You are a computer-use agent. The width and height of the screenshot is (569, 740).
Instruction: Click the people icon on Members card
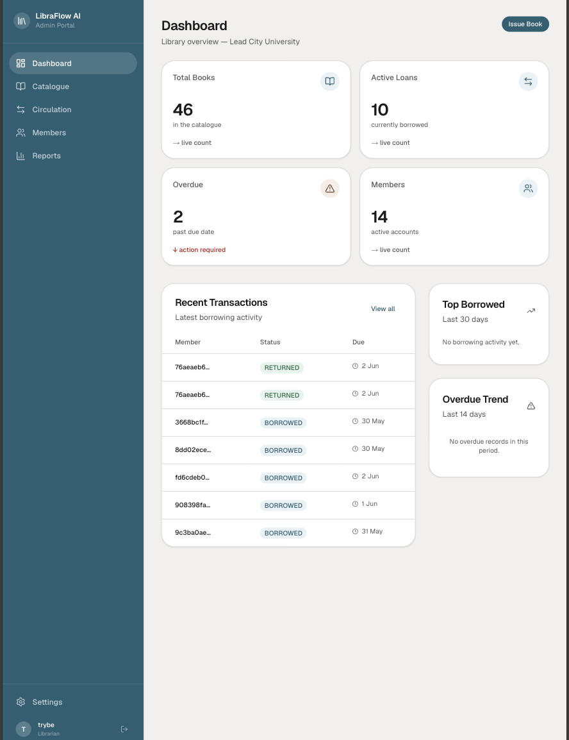point(529,189)
